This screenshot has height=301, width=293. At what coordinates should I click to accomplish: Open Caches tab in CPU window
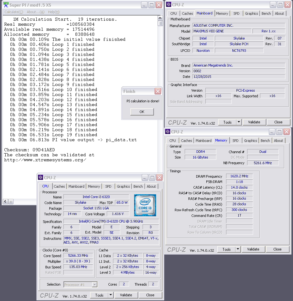coord(59,186)
